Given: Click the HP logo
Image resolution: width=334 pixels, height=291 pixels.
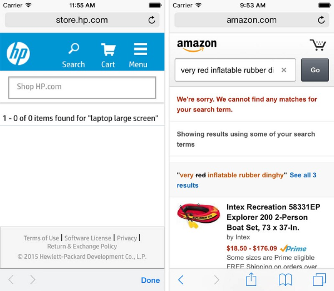Looking at the screenshot, I should point(18,53).
